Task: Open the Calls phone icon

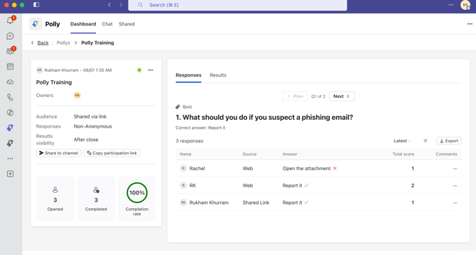Action: (10, 97)
